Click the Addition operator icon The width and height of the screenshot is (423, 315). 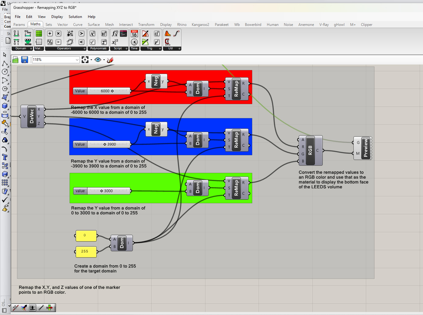click(50, 34)
